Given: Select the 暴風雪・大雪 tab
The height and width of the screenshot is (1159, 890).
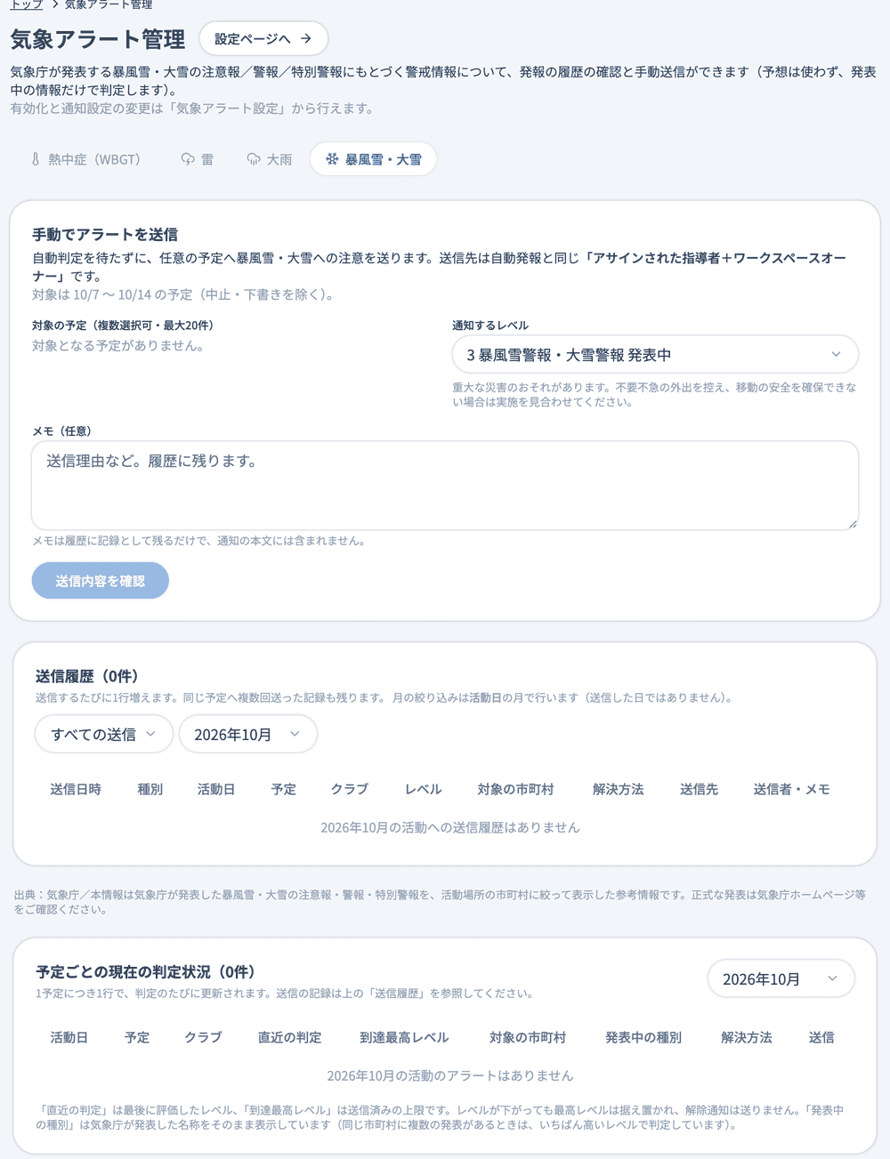Looking at the screenshot, I should (x=374, y=159).
